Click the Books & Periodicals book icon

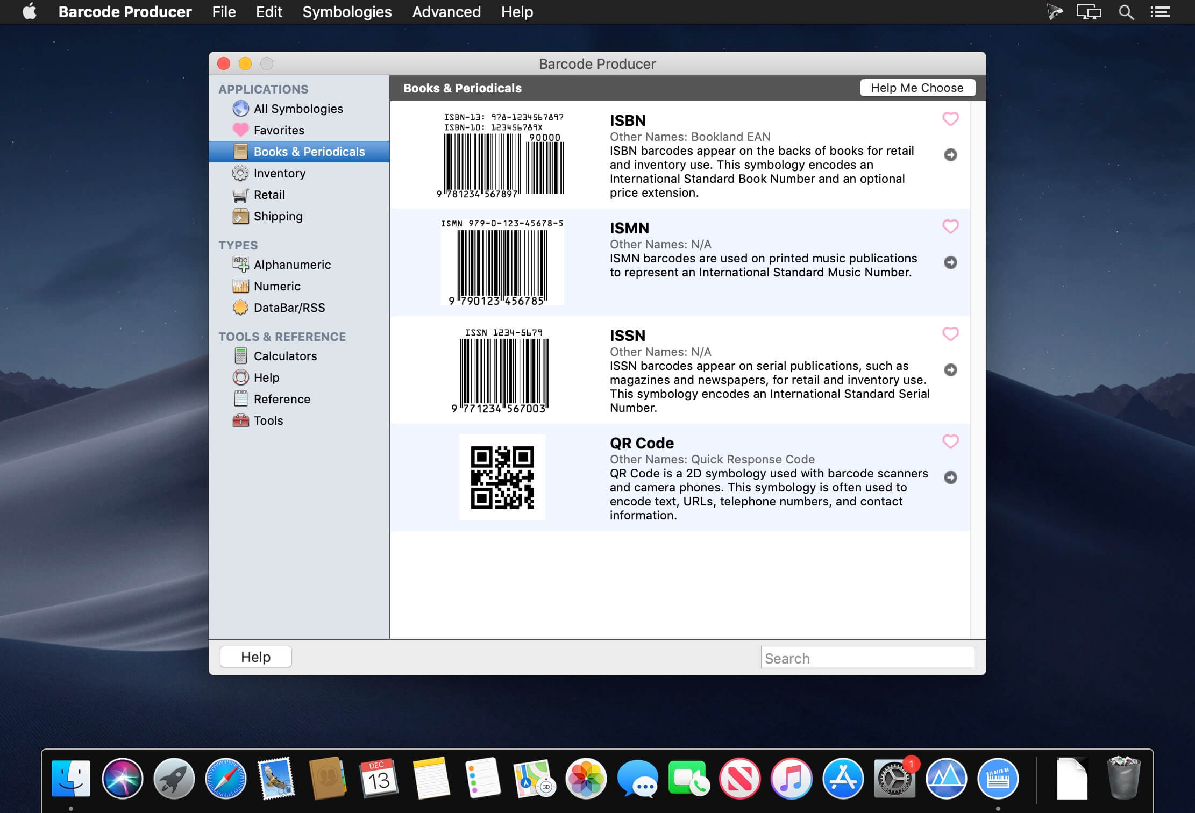click(240, 152)
